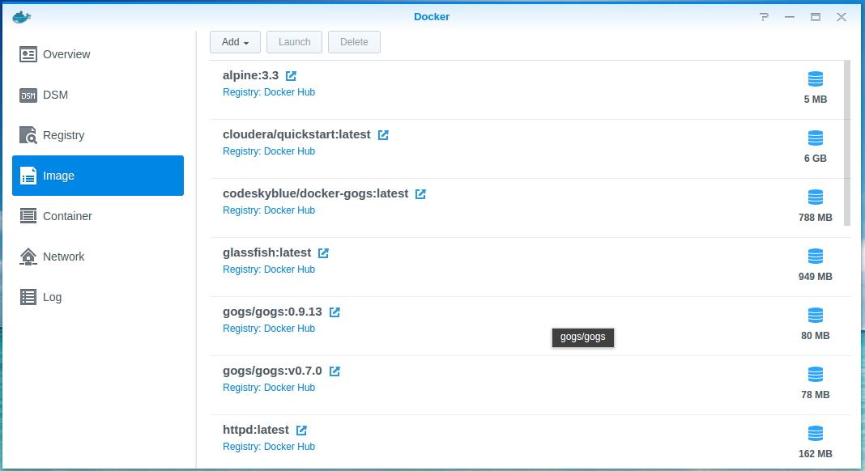Click the image list vertical scrollbar
Image resolution: width=865 pixels, height=471 pixels.
point(847,143)
